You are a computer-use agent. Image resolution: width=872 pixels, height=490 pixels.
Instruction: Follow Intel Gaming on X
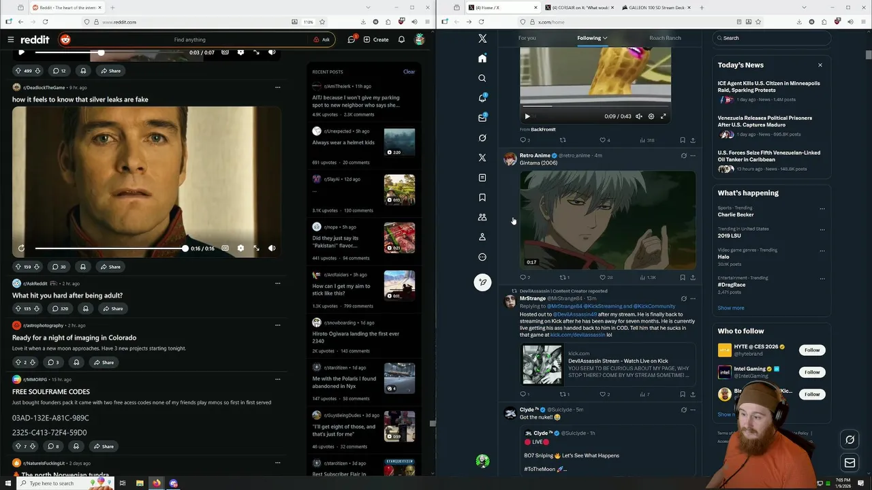(x=812, y=372)
